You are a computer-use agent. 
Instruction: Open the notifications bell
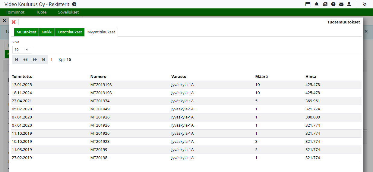[317, 4]
